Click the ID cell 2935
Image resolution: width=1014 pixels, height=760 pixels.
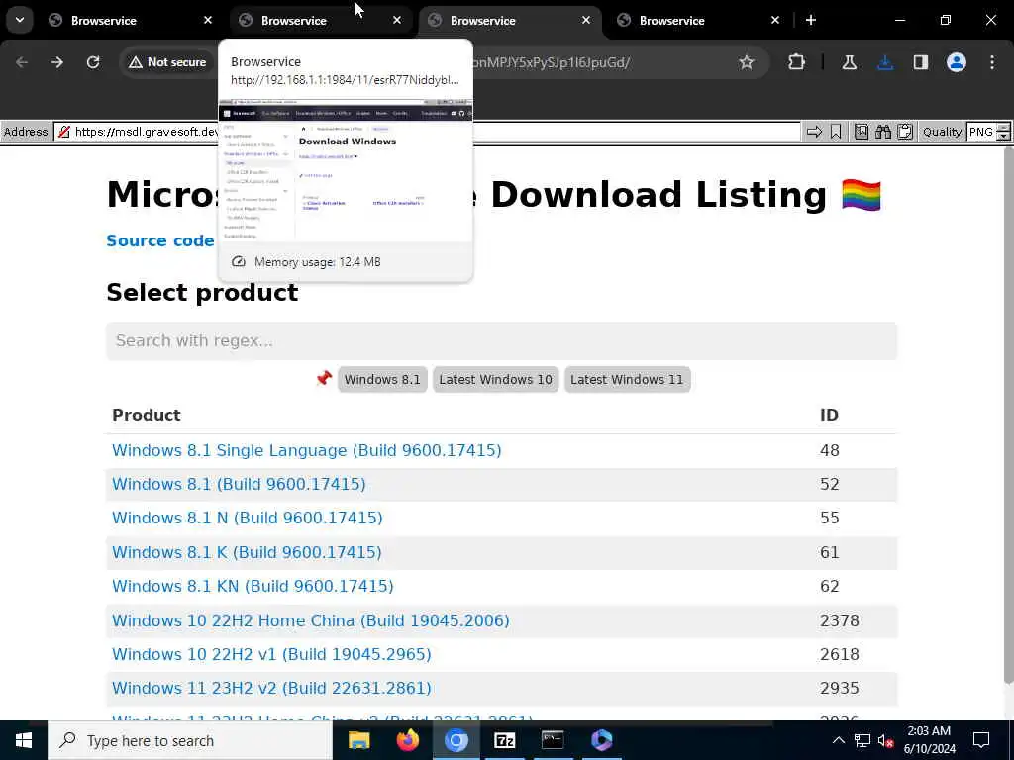click(x=840, y=689)
